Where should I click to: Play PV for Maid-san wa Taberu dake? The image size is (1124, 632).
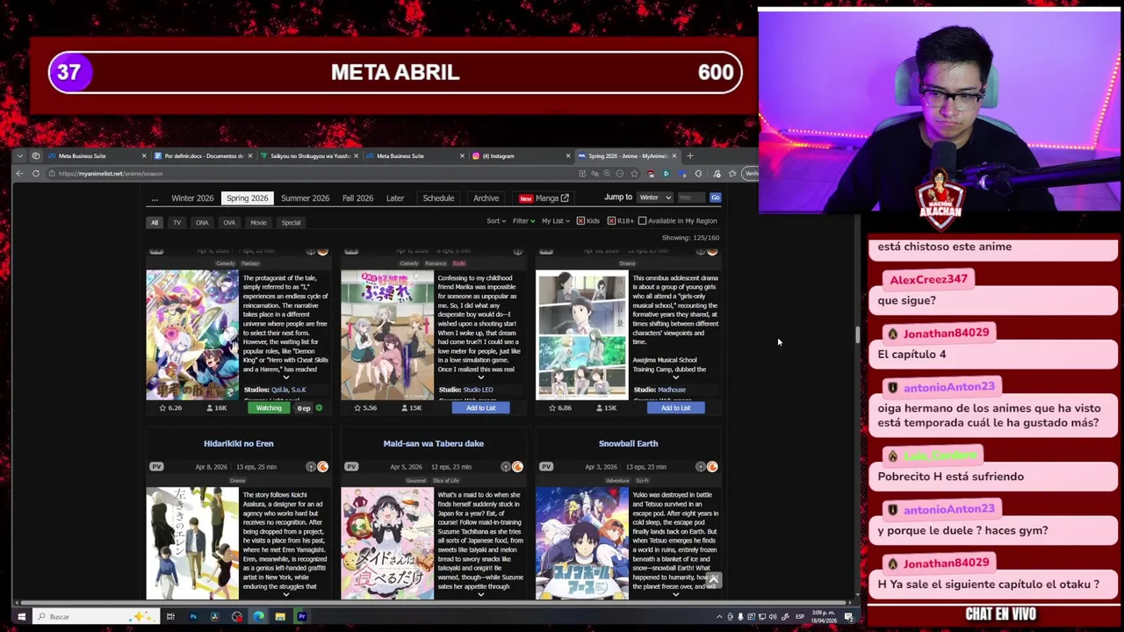[x=351, y=467]
